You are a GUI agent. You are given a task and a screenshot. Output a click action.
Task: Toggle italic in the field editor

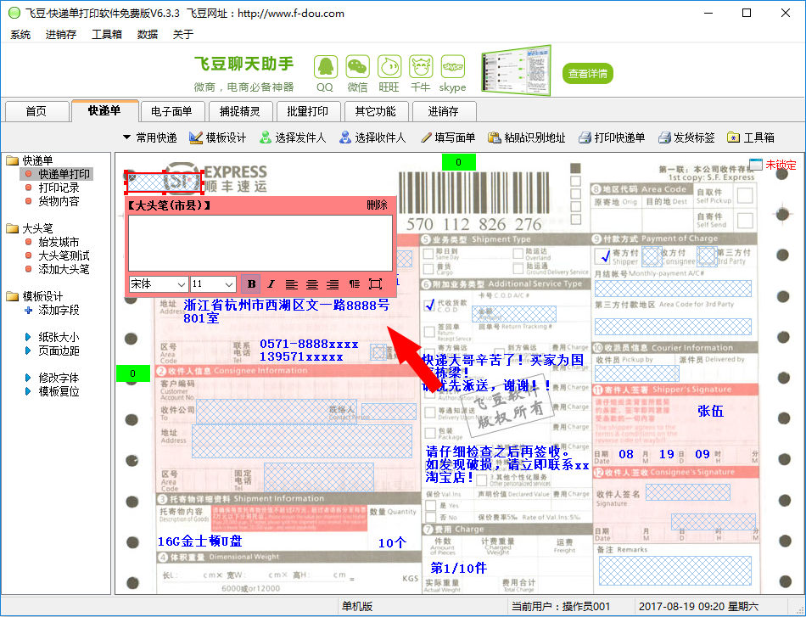tap(271, 283)
